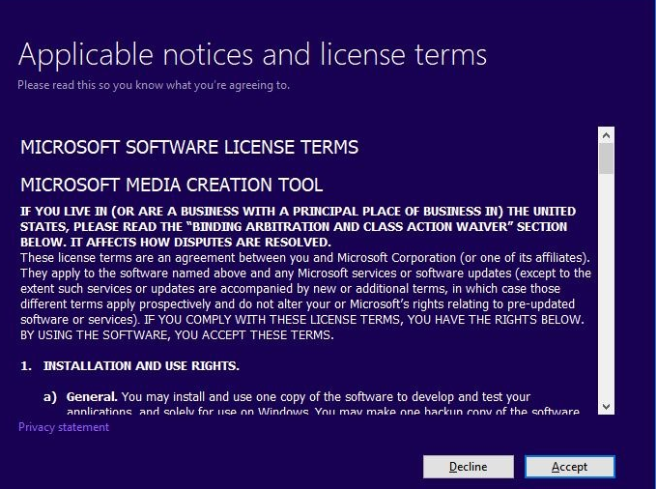Open the Privacy statement link
Screen dimensions: 657x489
[64, 427]
